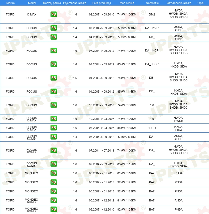Click the Marka column header
Viewport: 209px width, 214px height.
point(10,3)
